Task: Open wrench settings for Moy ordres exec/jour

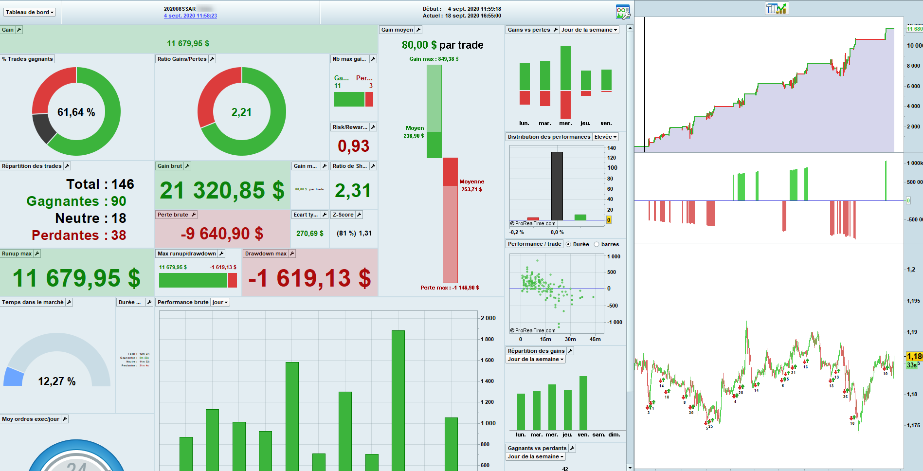Action: coord(65,419)
